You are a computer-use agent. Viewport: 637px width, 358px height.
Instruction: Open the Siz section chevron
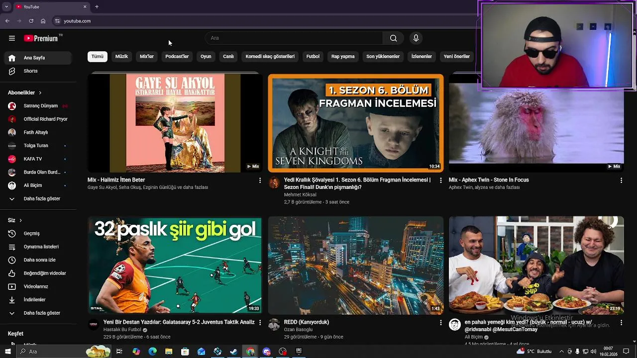[20, 220]
